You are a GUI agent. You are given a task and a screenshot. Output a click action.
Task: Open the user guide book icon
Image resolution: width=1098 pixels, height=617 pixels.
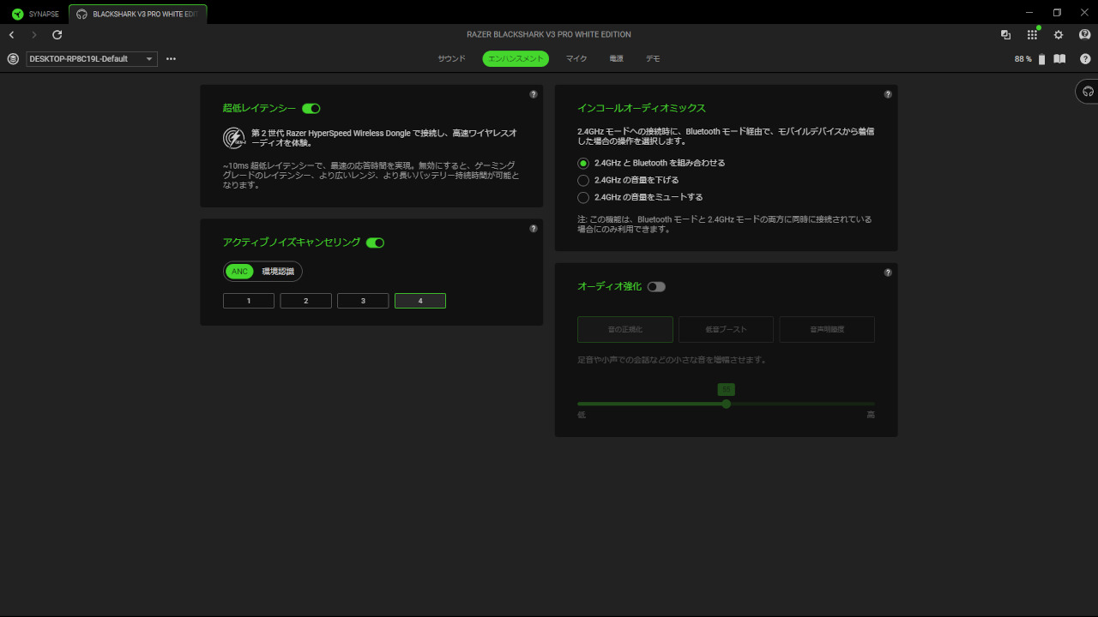pos(1059,59)
